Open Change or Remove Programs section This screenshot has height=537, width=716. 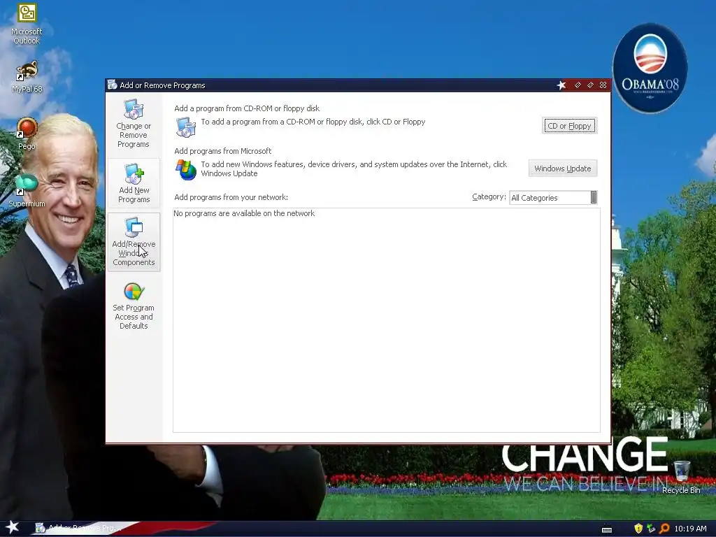point(134,124)
